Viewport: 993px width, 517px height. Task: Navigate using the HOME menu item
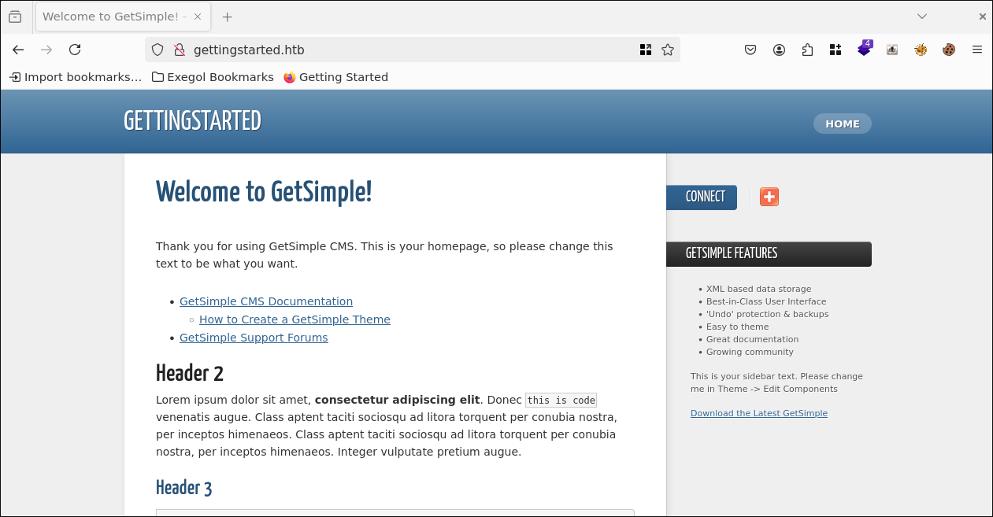pyautogui.click(x=842, y=124)
